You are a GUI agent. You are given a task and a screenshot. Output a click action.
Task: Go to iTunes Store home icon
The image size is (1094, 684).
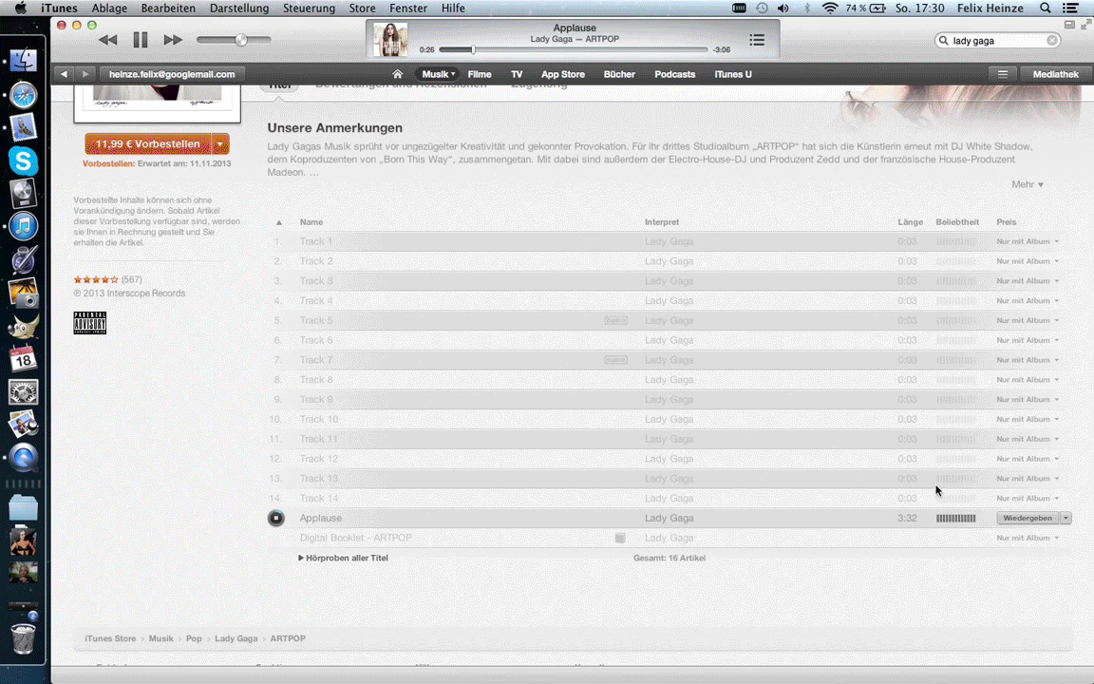pyautogui.click(x=398, y=74)
